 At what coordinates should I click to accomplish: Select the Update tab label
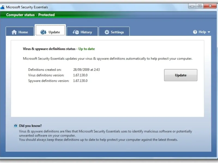54,32
